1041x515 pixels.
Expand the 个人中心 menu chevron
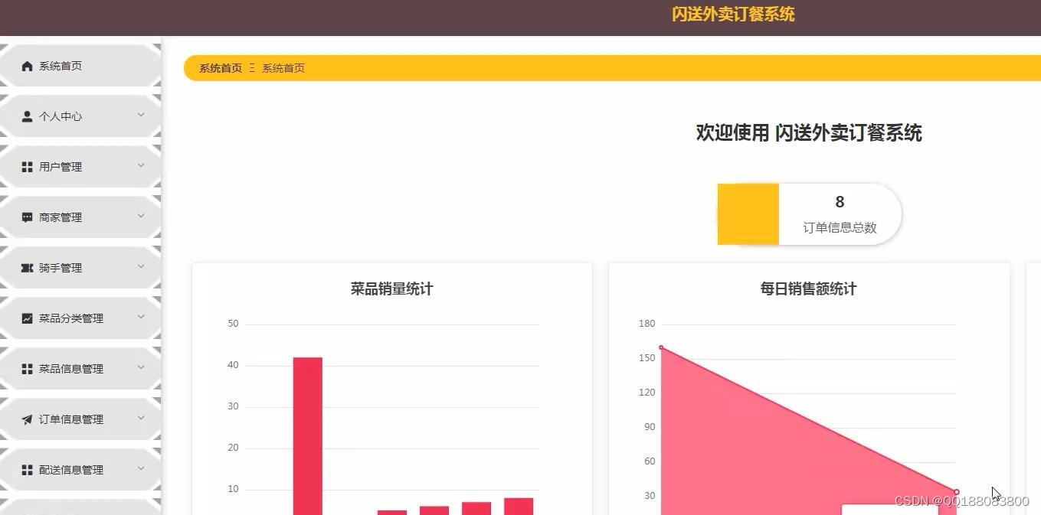[141, 116]
